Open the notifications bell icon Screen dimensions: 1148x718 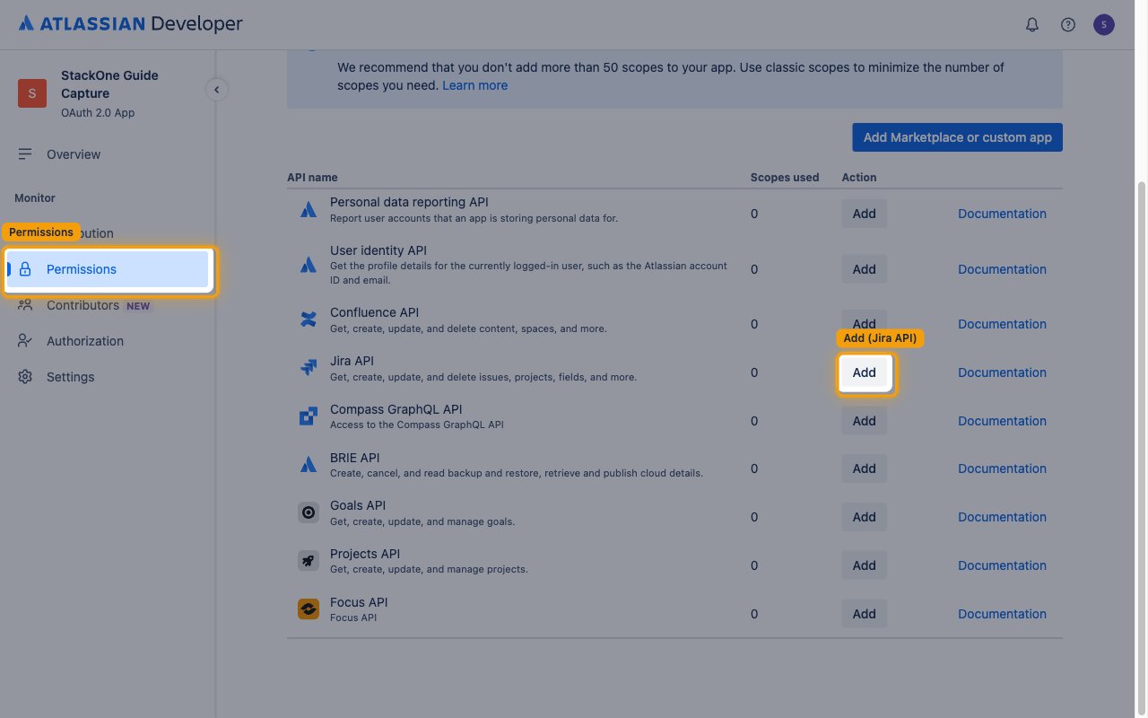coord(1031,24)
